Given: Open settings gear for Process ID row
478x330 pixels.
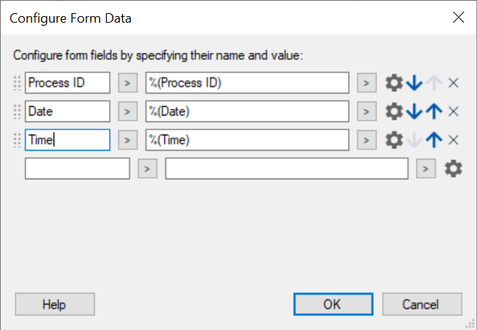Looking at the screenshot, I should click(x=394, y=83).
